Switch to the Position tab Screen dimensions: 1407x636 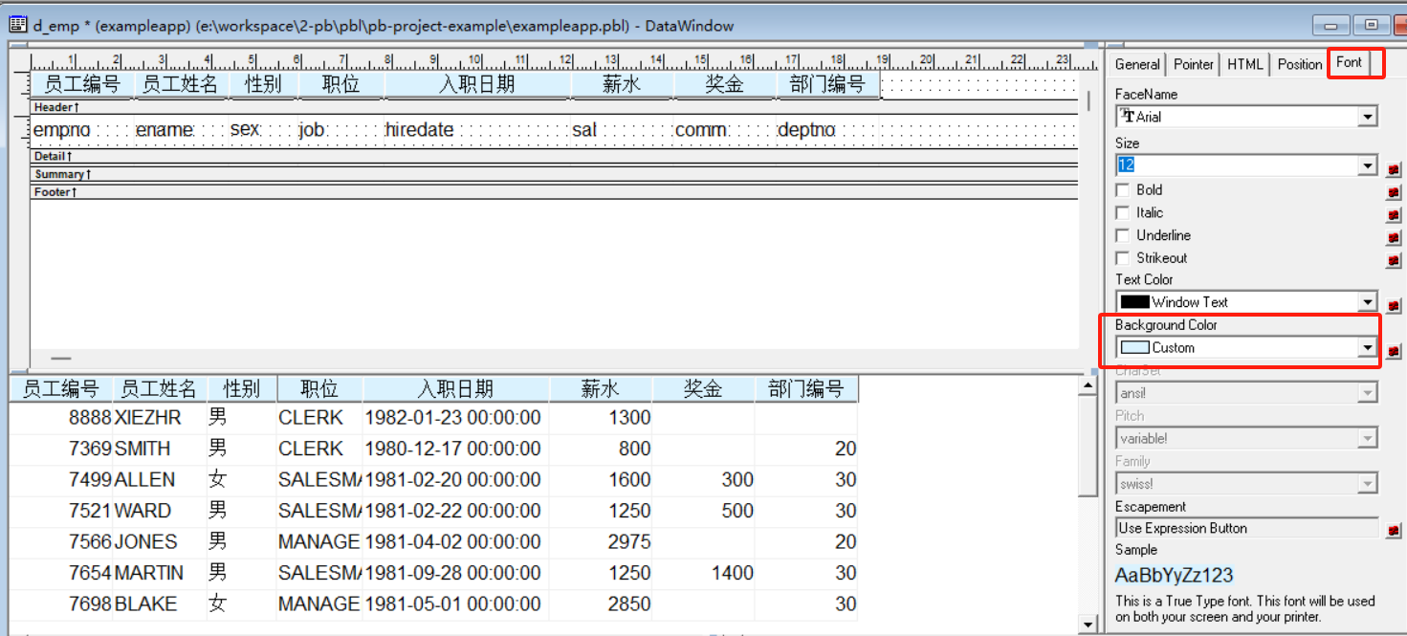(x=1300, y=64)
